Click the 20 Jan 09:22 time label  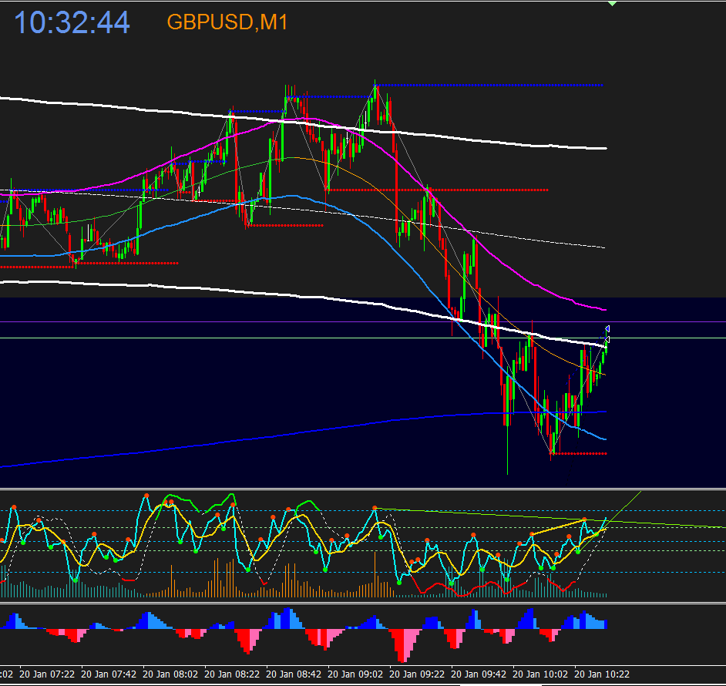coord(417,674)
